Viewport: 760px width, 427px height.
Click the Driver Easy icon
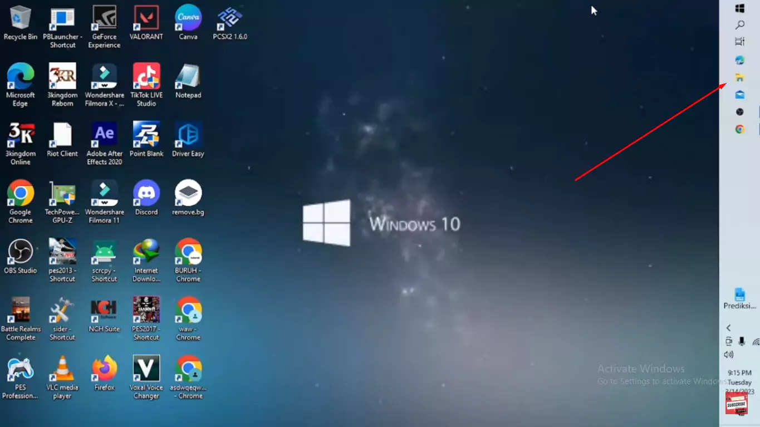pos(188,140)
